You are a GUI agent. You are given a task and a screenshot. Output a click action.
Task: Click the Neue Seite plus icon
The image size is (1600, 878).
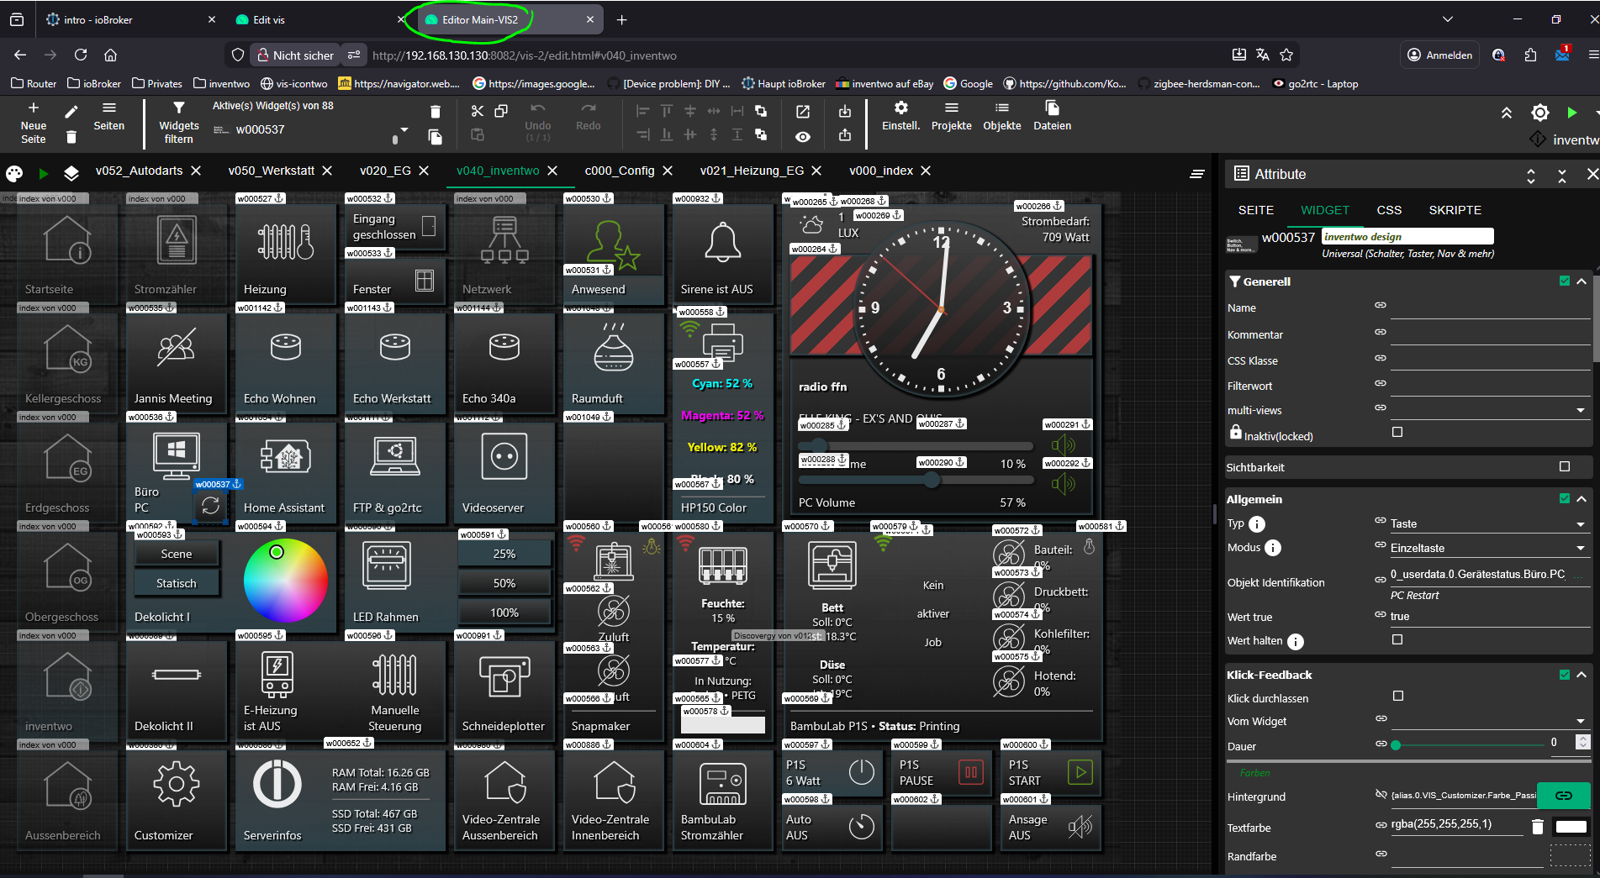[34, 108]
